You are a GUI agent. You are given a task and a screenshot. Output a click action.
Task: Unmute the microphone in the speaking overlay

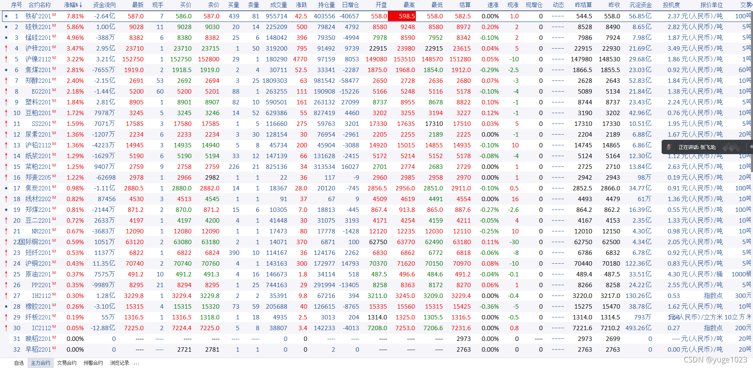tap(669, 147)
